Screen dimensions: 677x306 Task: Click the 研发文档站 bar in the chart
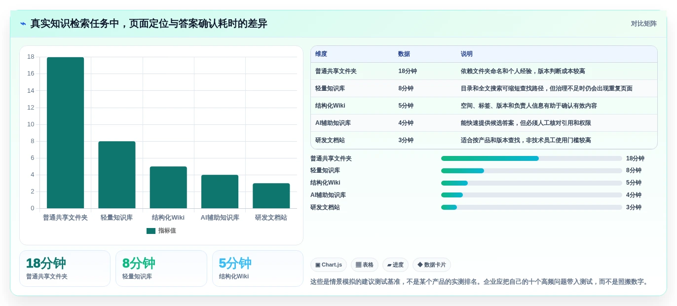[x=271, y=196]
